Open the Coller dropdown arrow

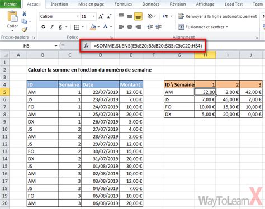(12, 31)
